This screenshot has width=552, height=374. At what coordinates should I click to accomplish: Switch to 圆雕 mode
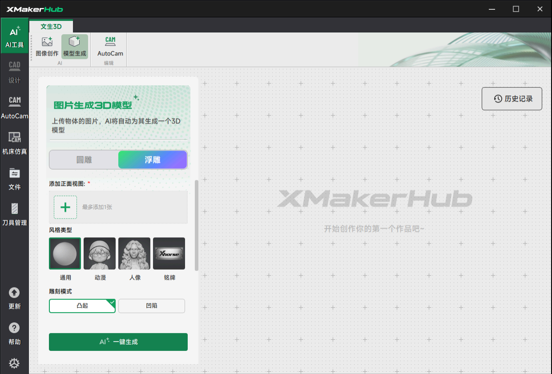pos(84,159)
